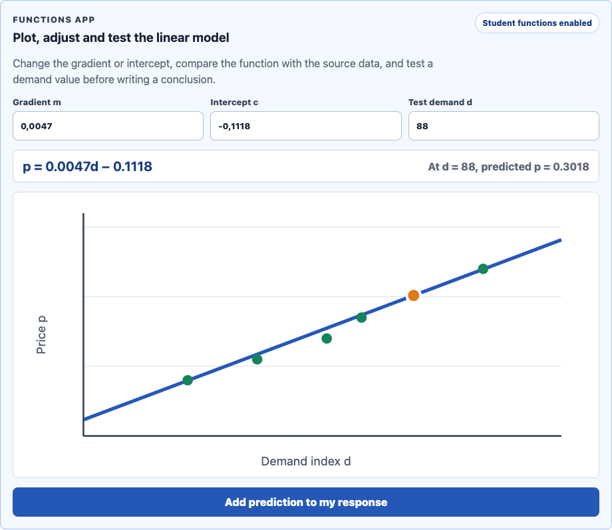Select the orange prediction point on the graph
This screenshot has width=612, height=530.
click(x=413, y=295)
